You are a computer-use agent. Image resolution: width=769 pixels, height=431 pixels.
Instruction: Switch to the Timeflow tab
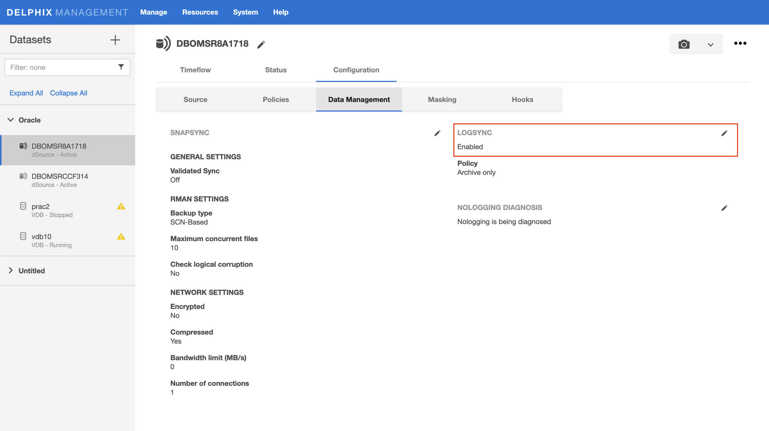pos(195,70)
